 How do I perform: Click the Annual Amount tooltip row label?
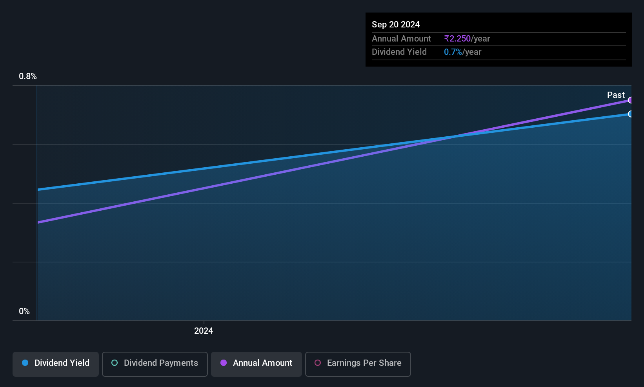tap(401, 39)
